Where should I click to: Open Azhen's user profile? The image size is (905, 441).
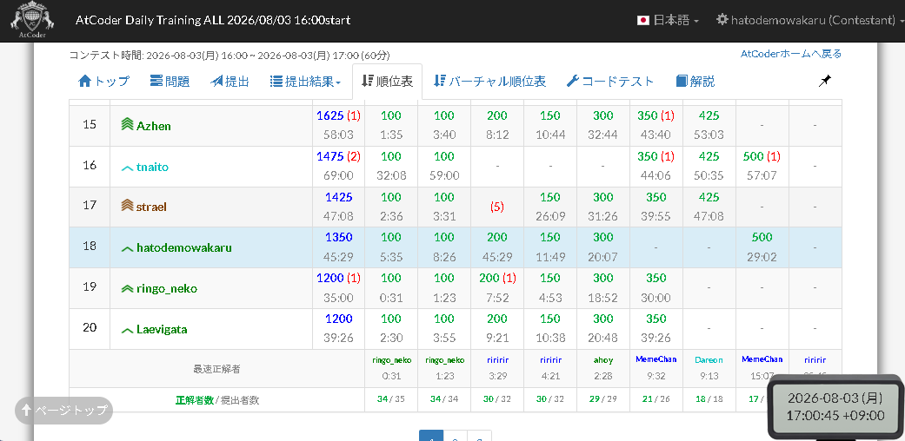[154, 126]
